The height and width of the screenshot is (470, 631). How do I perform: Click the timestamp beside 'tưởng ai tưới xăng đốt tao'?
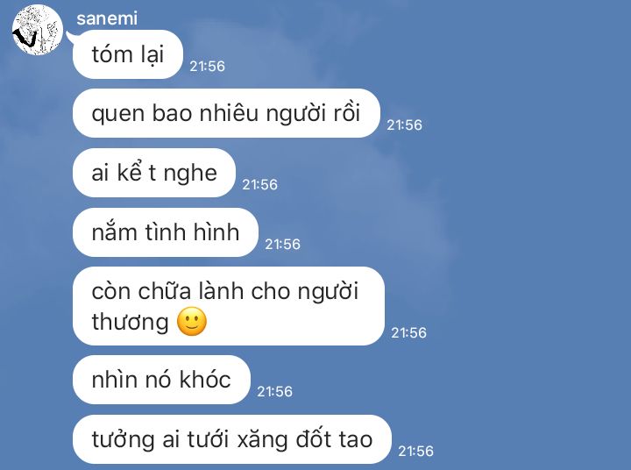pyautogui.click(x=415, y=451)
